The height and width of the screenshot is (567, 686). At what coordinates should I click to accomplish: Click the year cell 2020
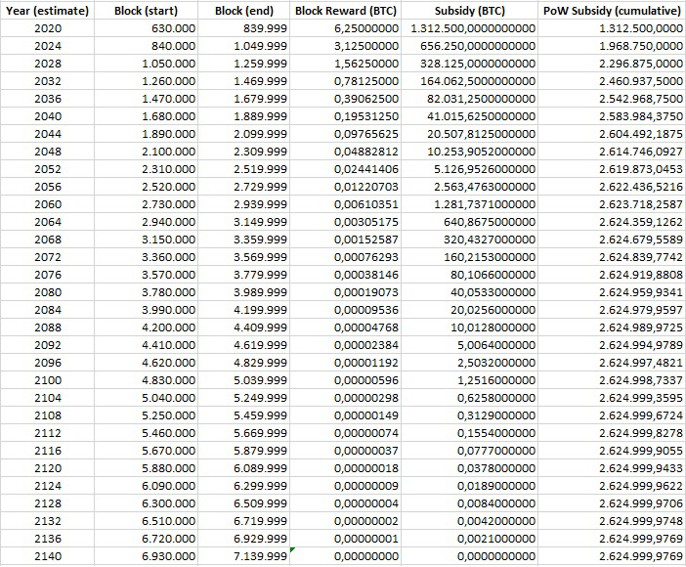point(47,28)
